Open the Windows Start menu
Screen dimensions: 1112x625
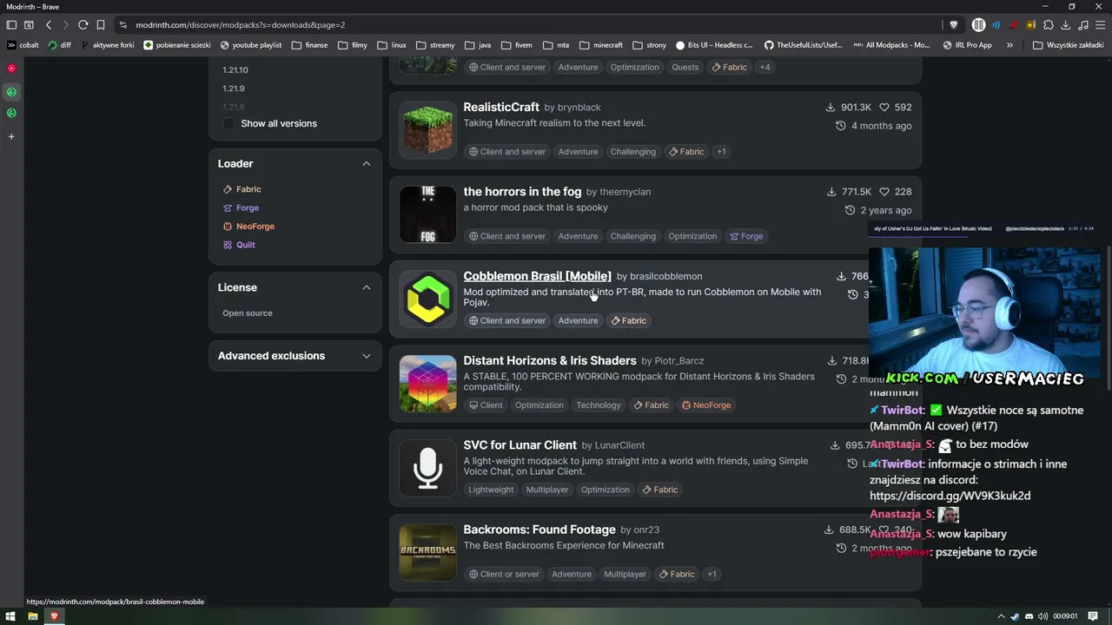[x=11, y=616]
